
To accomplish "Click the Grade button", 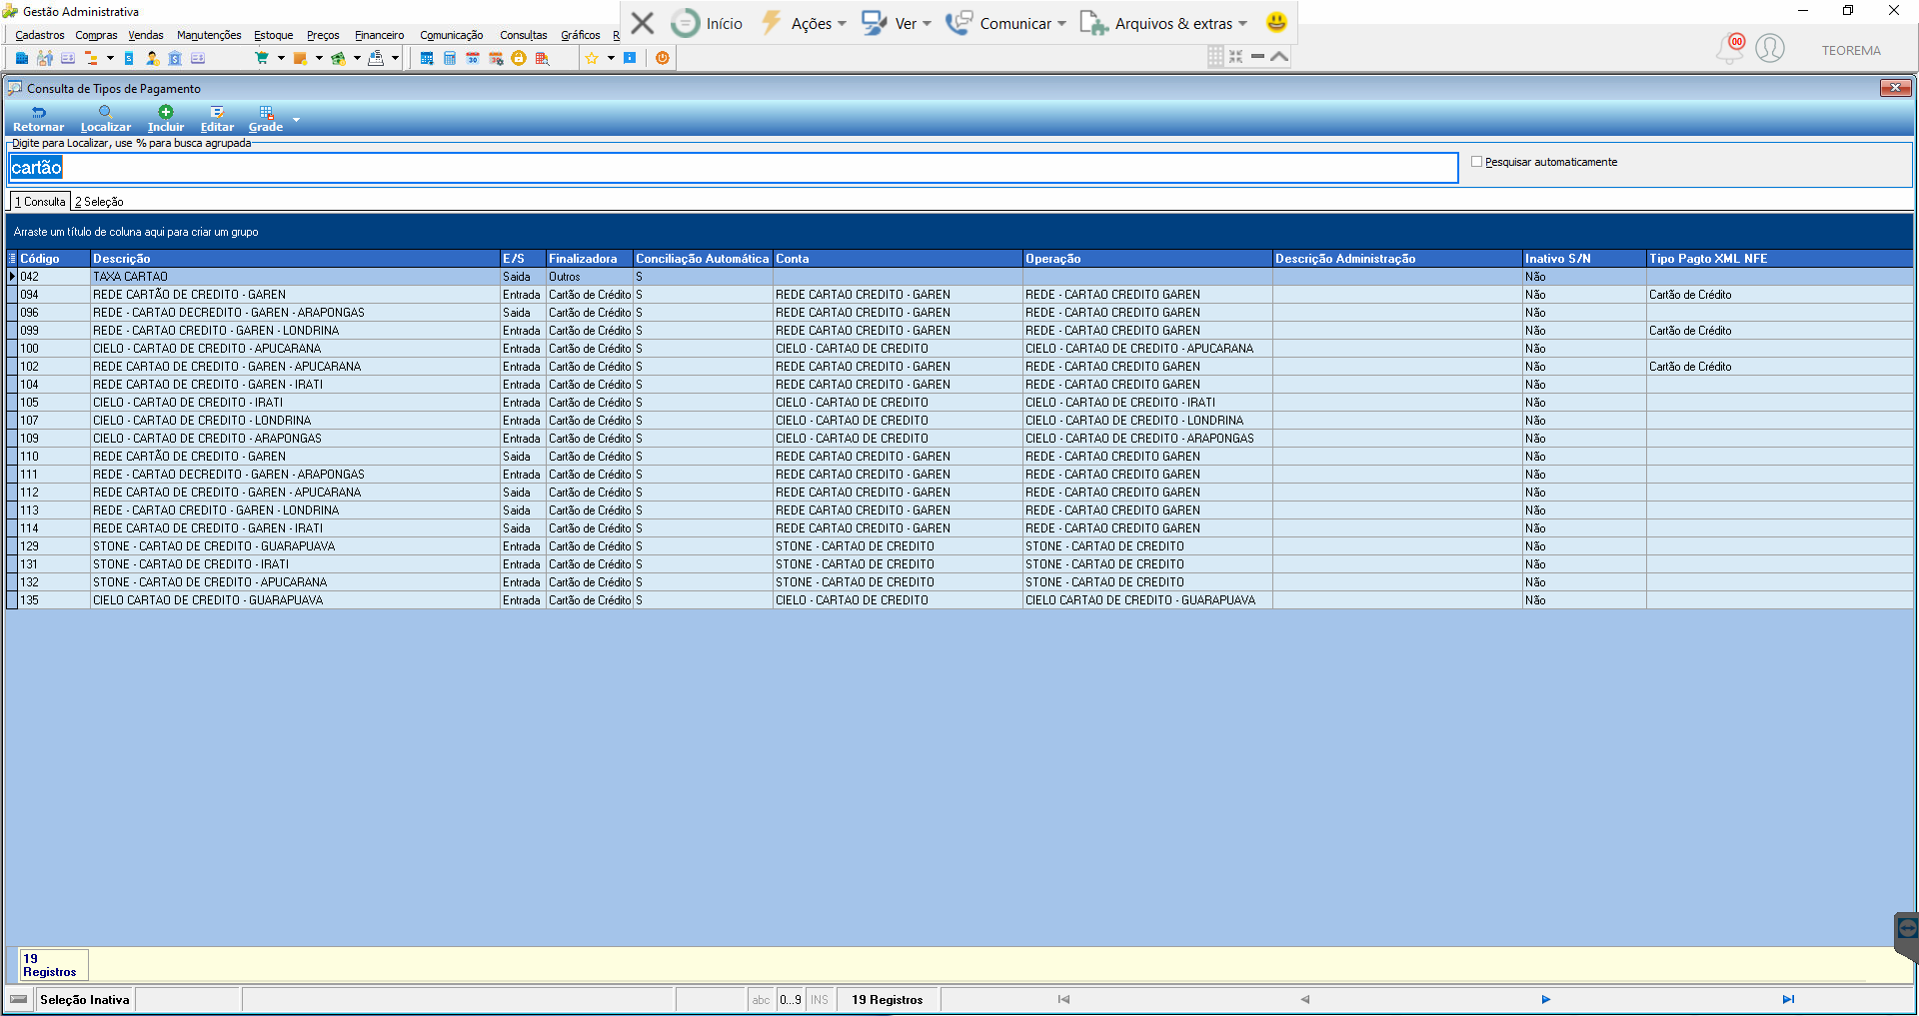I will [x=266, y=119].
